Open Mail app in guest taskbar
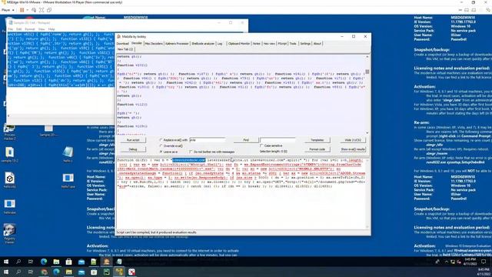 click(x=81, y=262)
